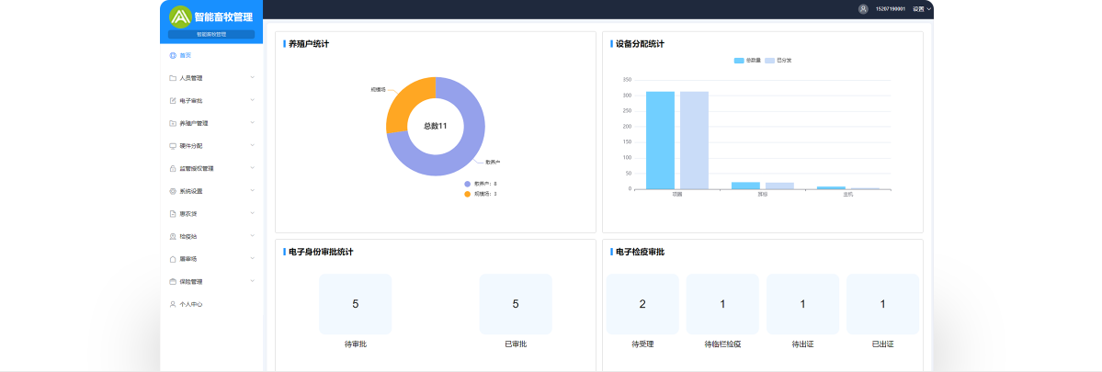Click the 保险管理 briefcase icon
Image resolution: width=1102 pixels, height=372 pixels.
click(173, 282)
